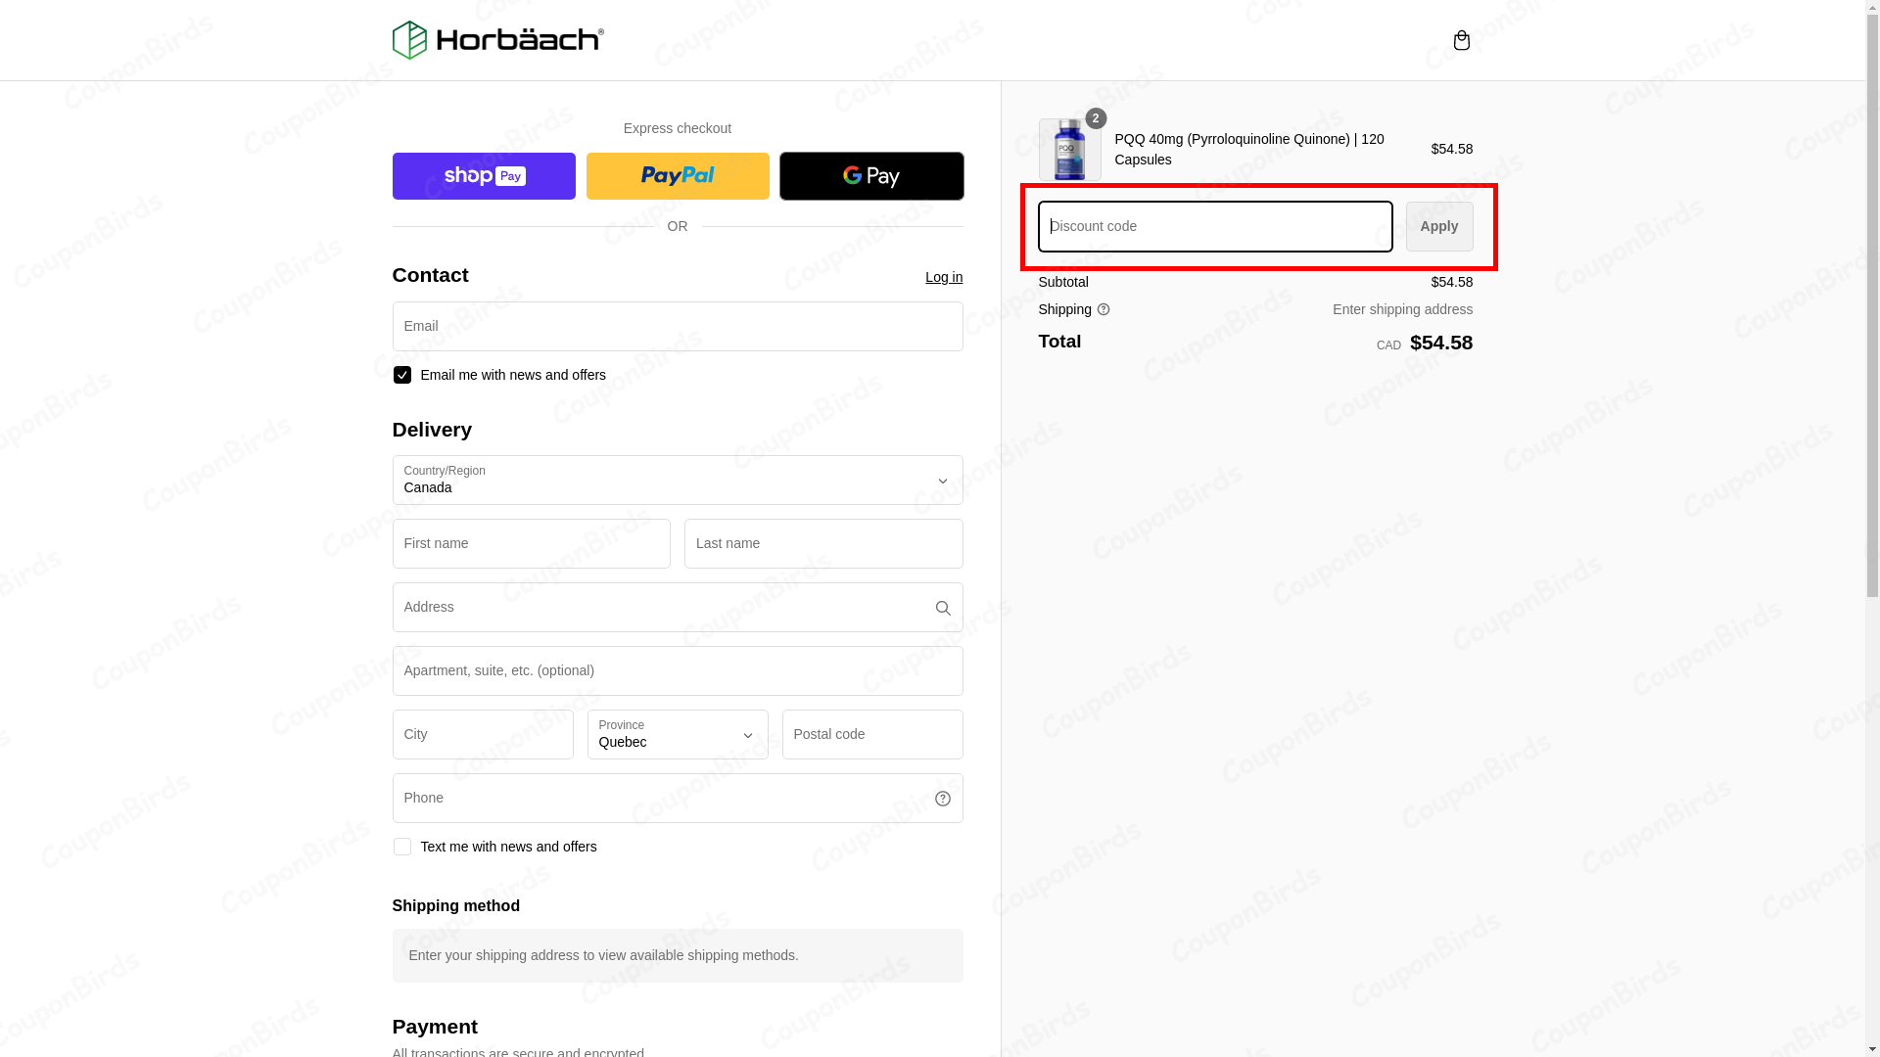Click the Discount code field
This screenshot has height=1057, width=1880.
click(1215, 227)
